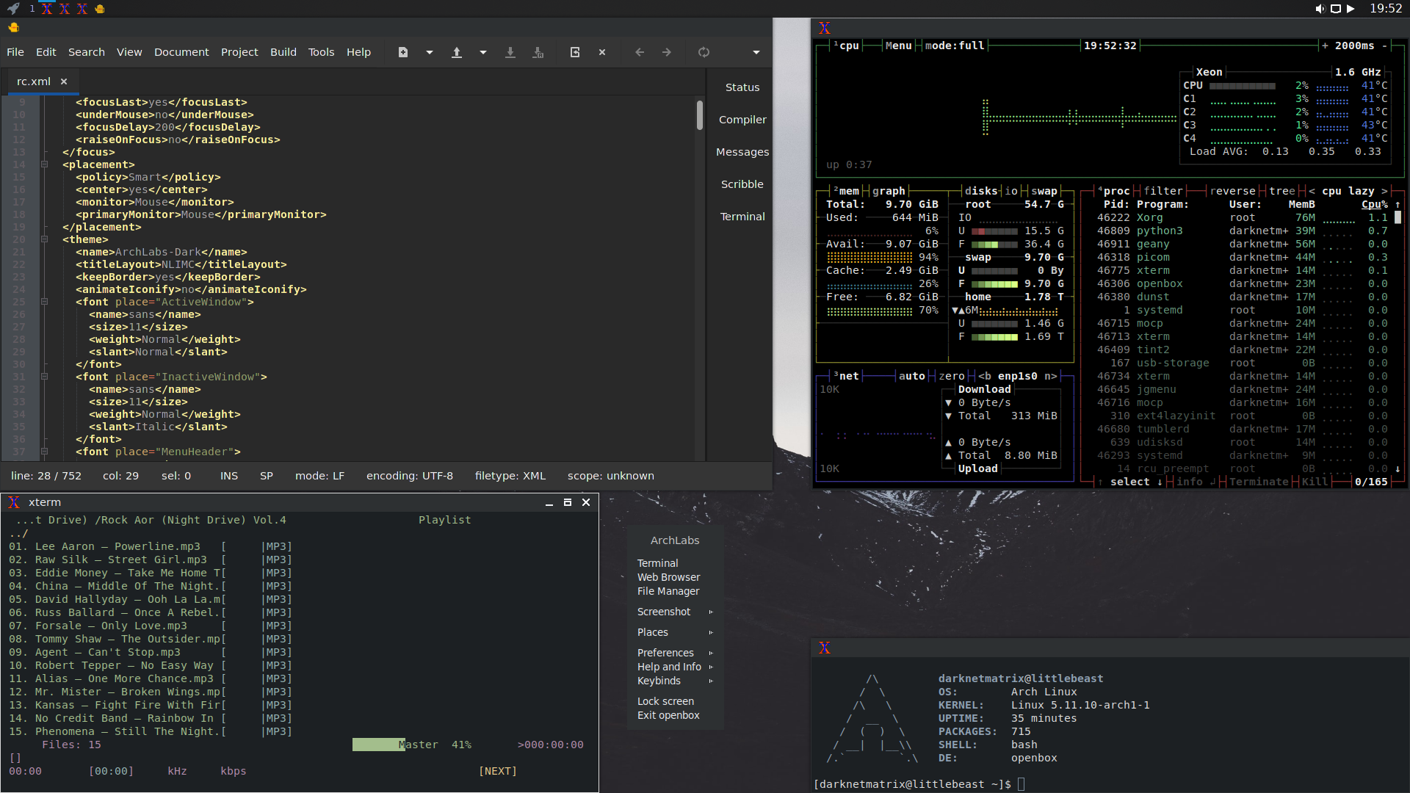The image size is (1410, 793).
Task: Click the volume speaker tray icon
Action: [1320, 9]
